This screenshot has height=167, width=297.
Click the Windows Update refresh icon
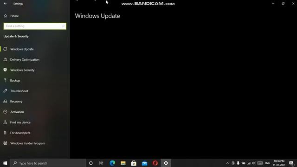pyautogui.click(x=5, y=49)
